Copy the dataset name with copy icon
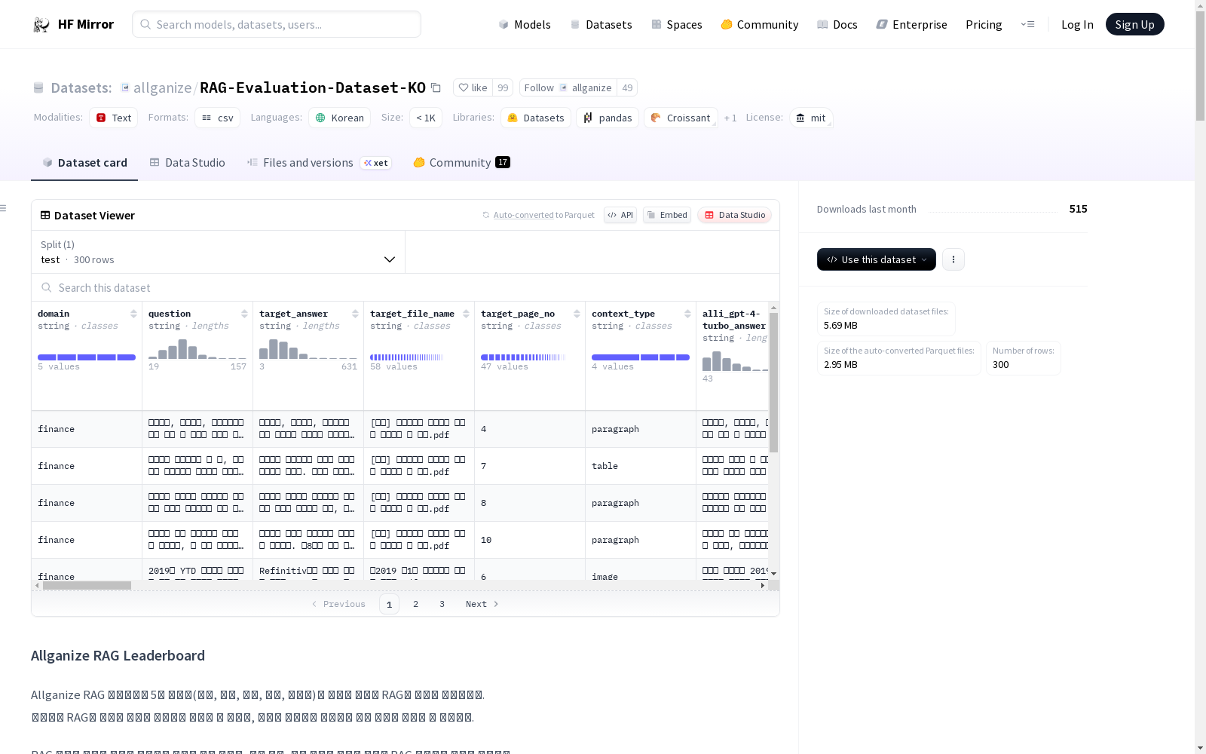 pos(436,87)
